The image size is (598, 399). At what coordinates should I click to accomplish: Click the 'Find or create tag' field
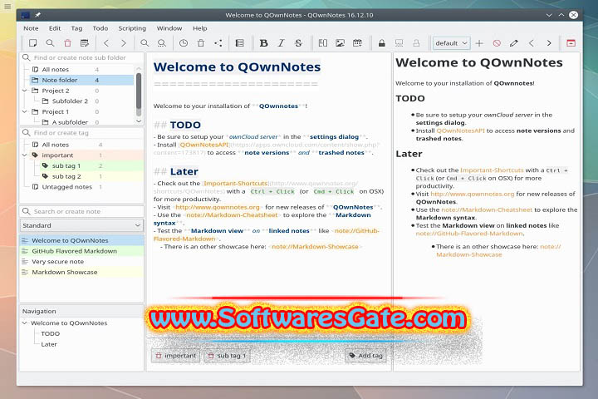[82, 133]
